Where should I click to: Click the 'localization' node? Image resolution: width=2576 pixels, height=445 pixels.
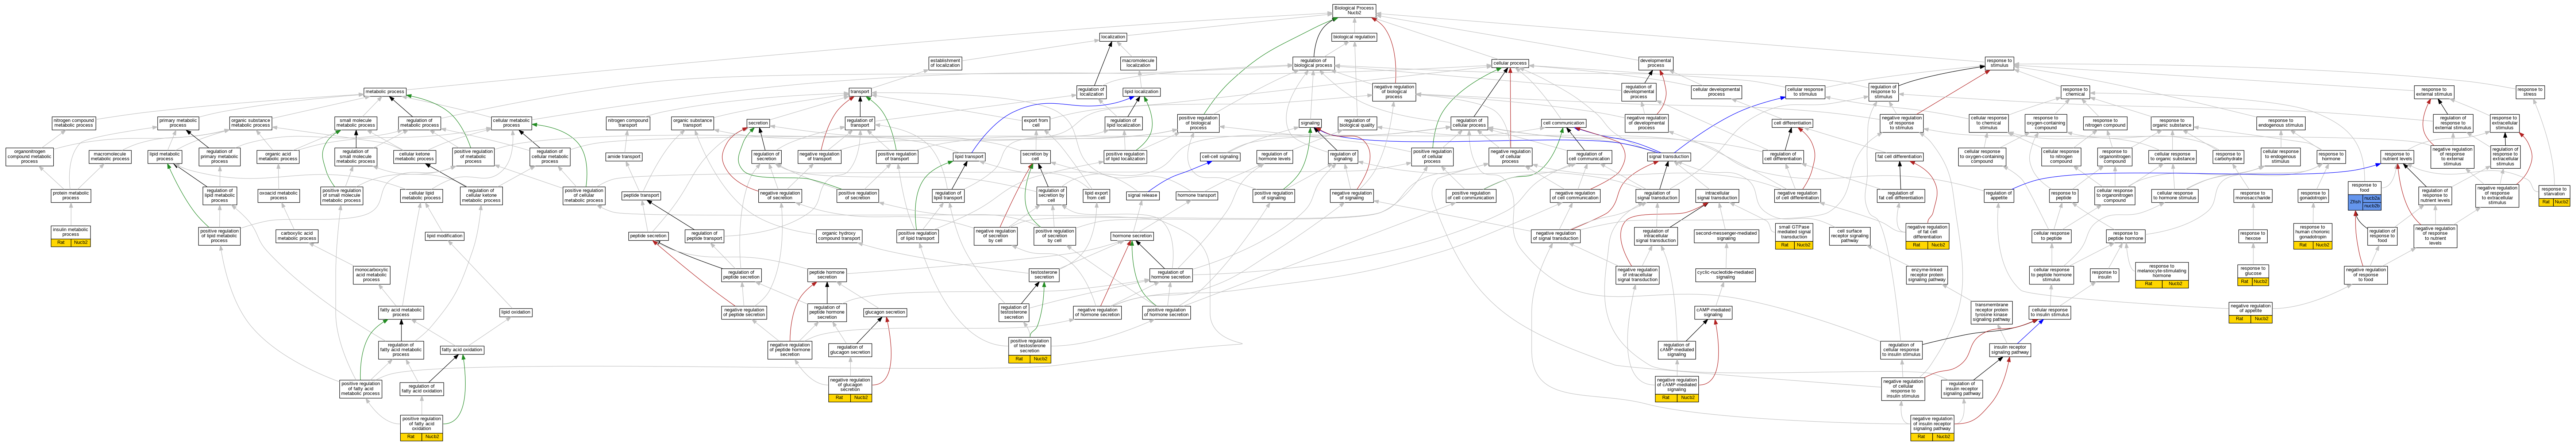pos(1113,37)
